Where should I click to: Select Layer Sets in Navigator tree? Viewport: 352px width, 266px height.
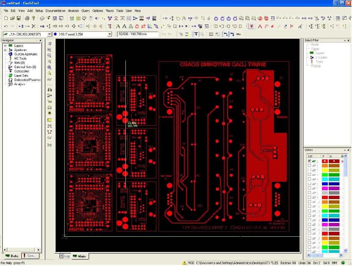(21, 75)
